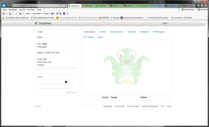
Task: Switch to the OctoPi browser tab
Action: (185, 6)
